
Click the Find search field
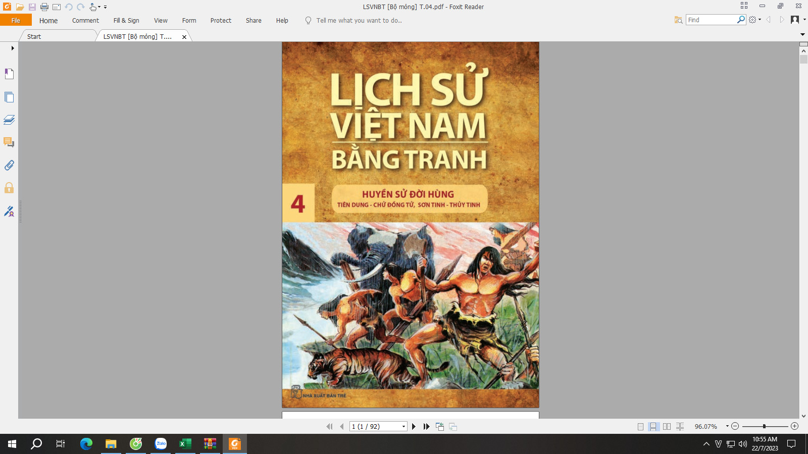(x=711, y=20)
